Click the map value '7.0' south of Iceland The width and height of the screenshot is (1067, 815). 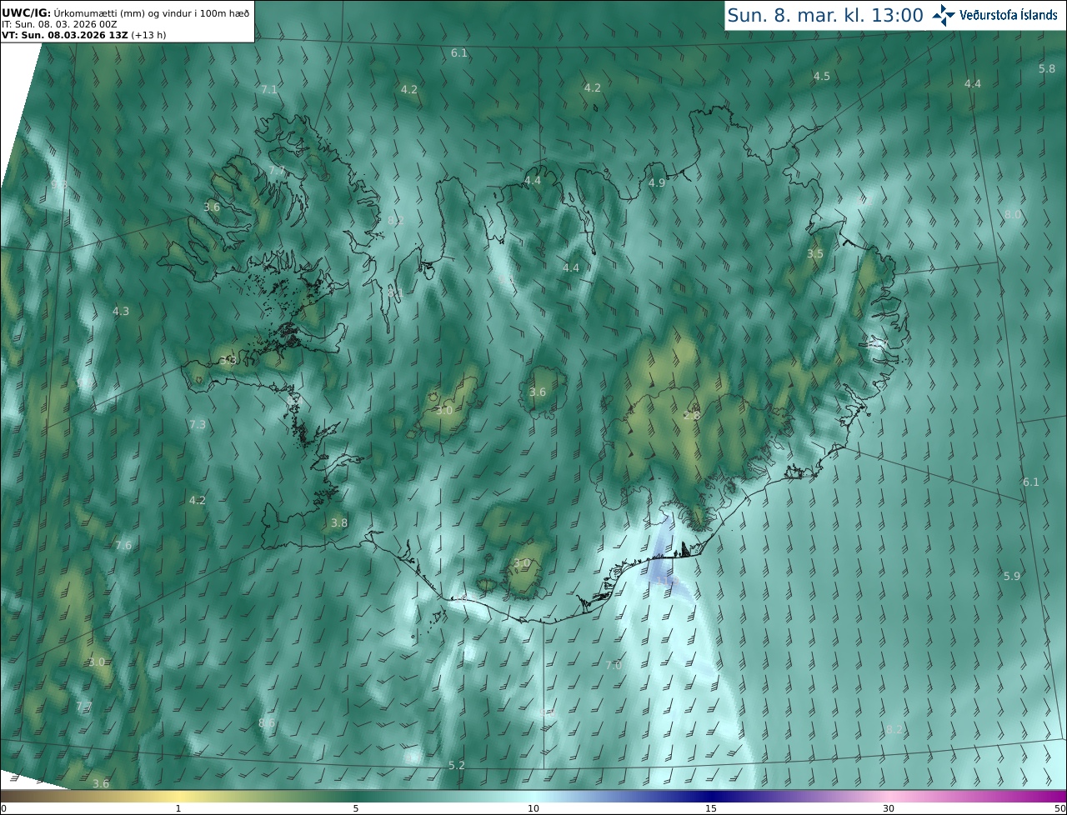click(614, 665)
